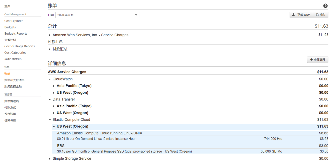Viewport: 331px width, 163px height.
Task: Collapse US West (Oregon) under Elastic Compute Cloud
Action: pyautogui.click(x=54, y=127)
